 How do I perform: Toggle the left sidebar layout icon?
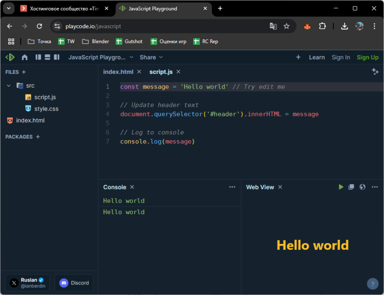(x=38, y=57)
